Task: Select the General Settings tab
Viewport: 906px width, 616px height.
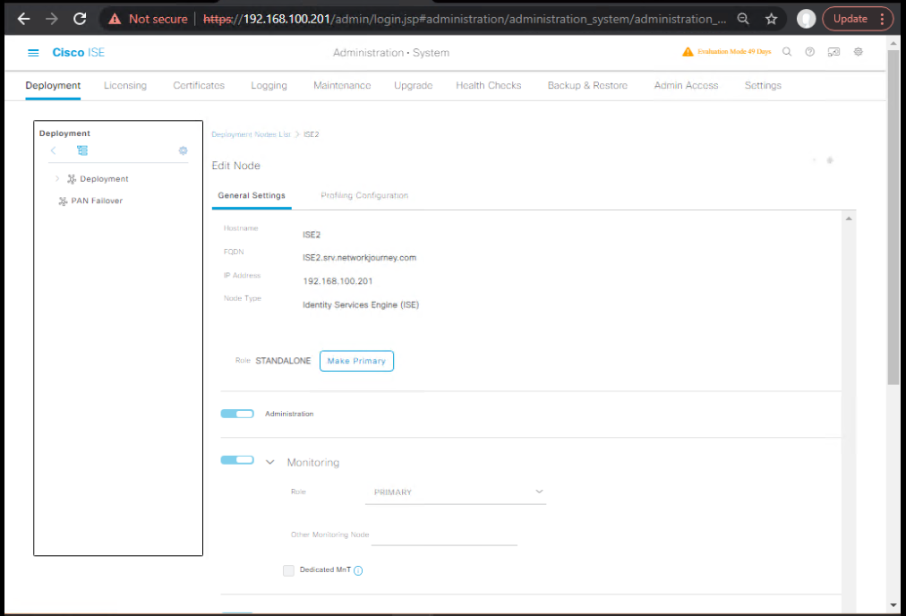Action: point(252,196)
